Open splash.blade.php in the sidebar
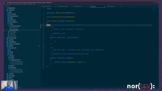This screenshot has height=91, width=162. point(16,72)
